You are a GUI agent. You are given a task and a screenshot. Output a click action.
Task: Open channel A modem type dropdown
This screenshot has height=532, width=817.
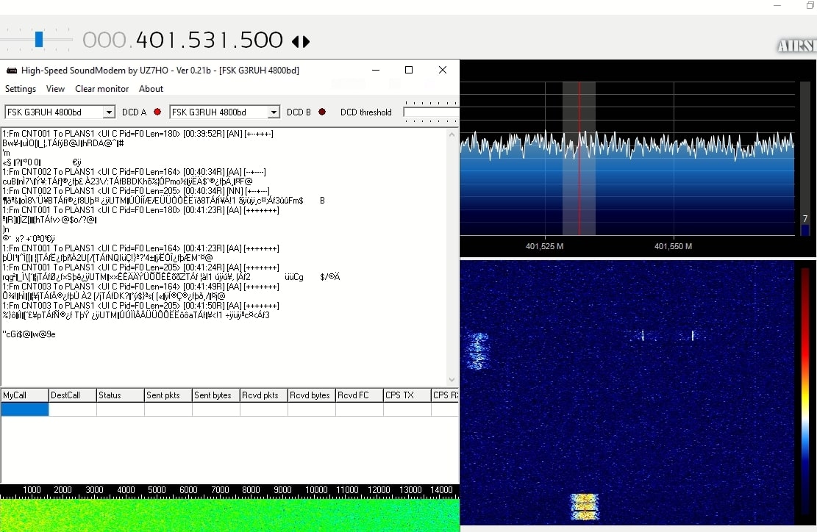[109, 112]
